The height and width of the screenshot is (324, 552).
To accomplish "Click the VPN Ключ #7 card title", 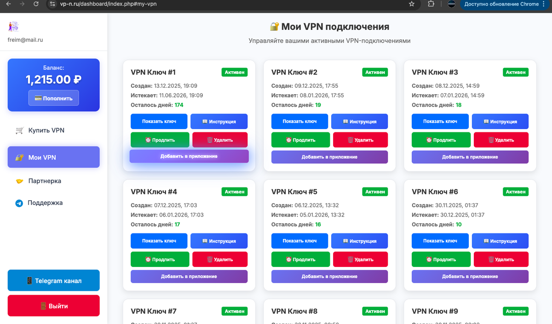I will (154, 311).
